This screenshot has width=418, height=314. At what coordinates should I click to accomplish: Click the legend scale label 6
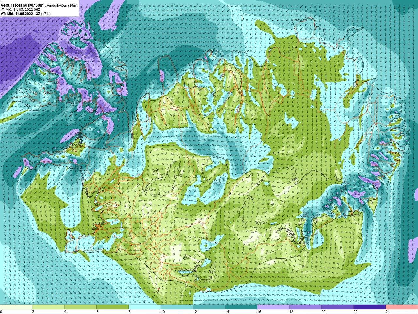click(98, 312)
